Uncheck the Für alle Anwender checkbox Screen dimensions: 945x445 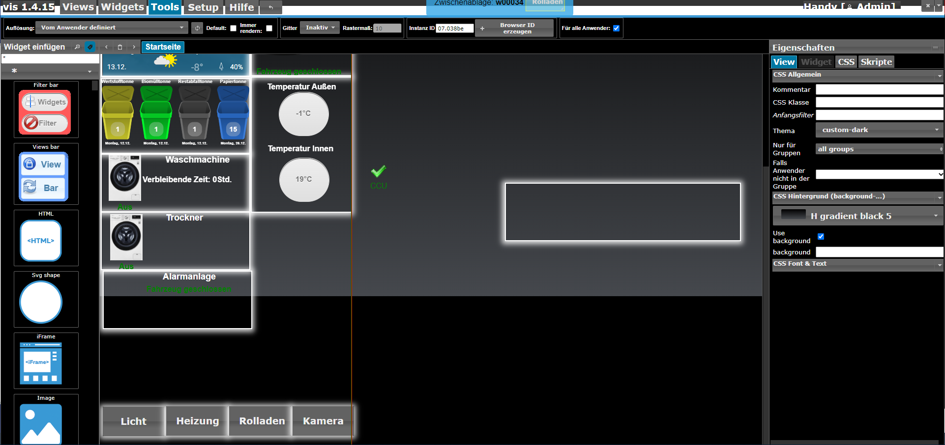(616, 28)
